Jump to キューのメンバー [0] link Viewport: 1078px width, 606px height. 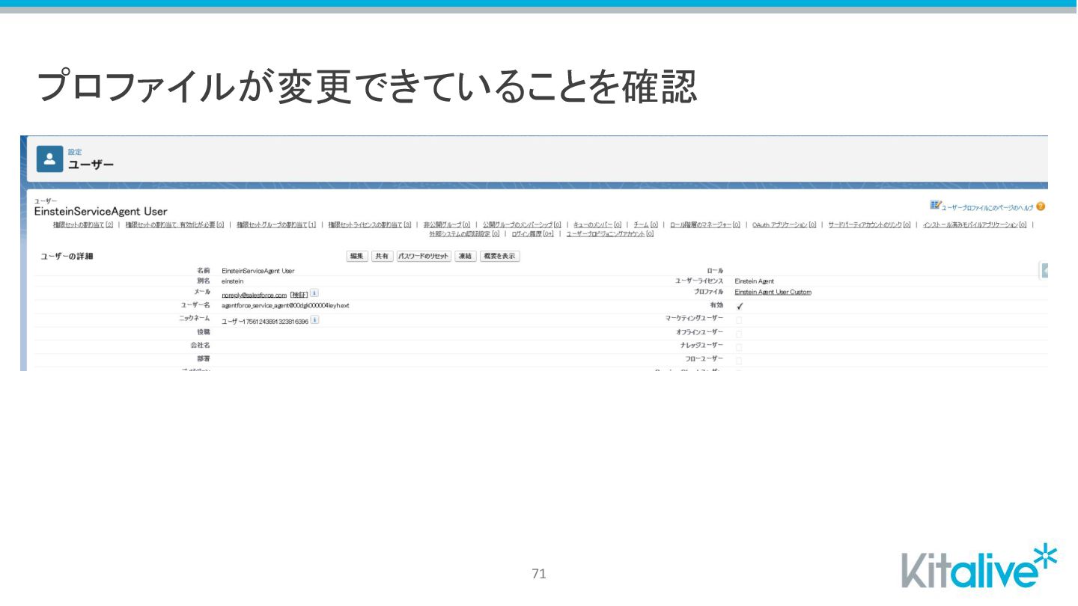pos(597,224)
